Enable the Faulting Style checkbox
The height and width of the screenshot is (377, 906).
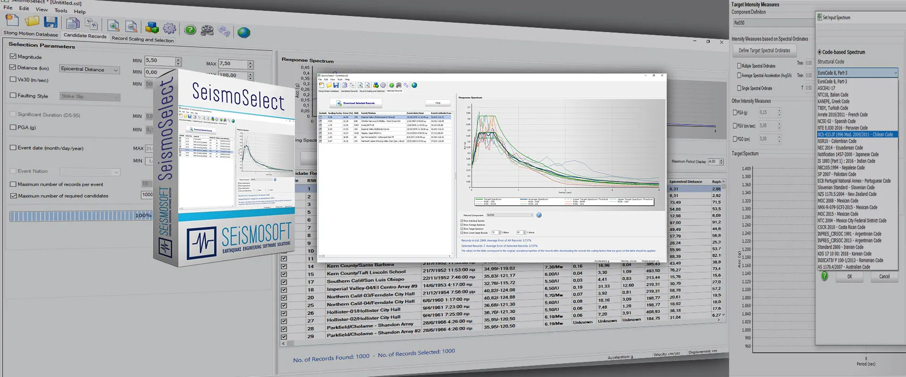(x=13, y=95)
